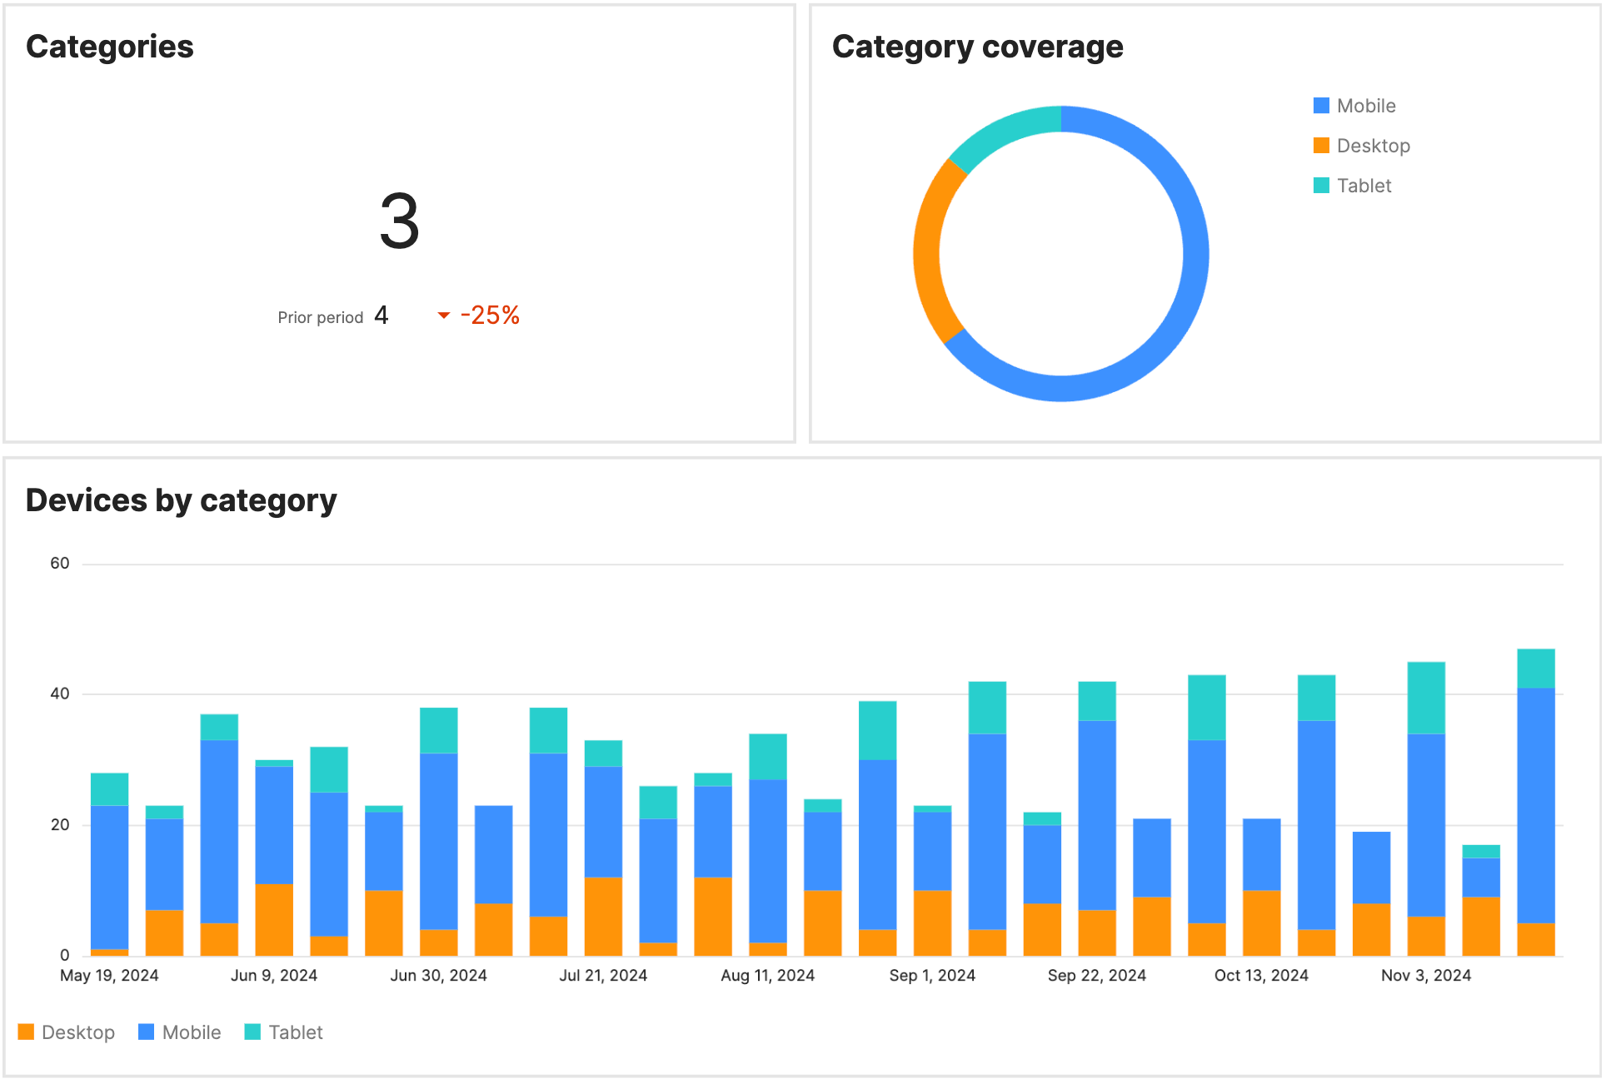Viewport: 1606px width, 1084px height.
Task: Click the Desktop swatch in bottom legend
Action: tap(27, 1032)
